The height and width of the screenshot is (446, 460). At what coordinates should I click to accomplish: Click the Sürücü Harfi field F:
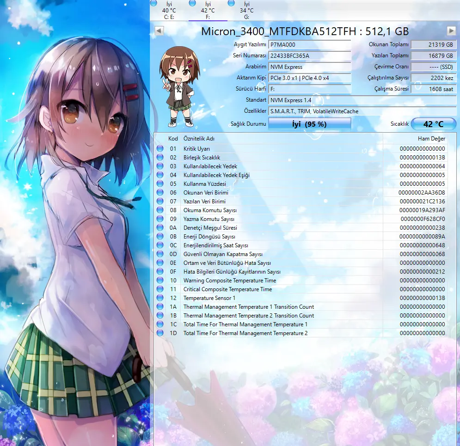[309, 89]
